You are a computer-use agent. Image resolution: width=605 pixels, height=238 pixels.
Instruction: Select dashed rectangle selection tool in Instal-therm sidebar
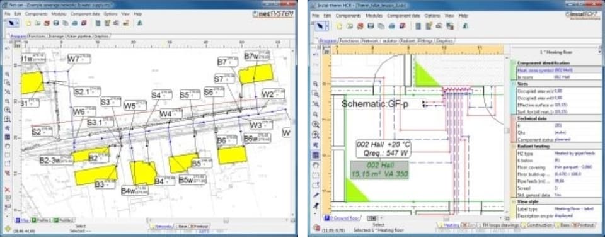click(x=316, y=175)
